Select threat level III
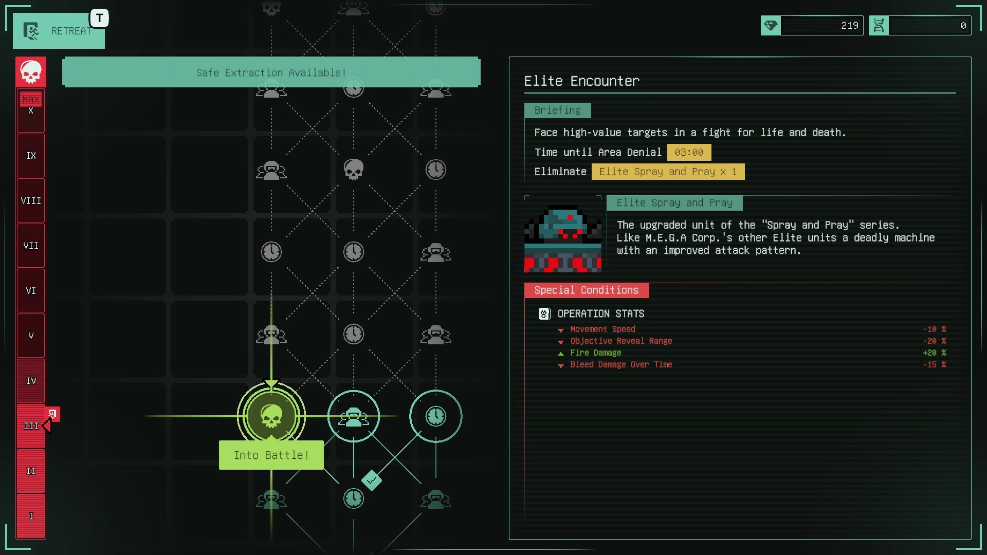The width and height of the screenshot is (987, 555). (x=31, y=426)
